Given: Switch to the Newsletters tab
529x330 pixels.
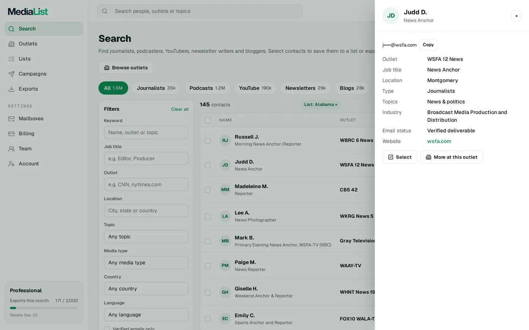Looking at the screenshot, I should pyautogui.click(x=306, y=88).
